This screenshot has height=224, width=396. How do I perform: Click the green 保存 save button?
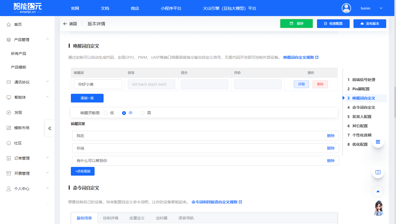(296, 24)
